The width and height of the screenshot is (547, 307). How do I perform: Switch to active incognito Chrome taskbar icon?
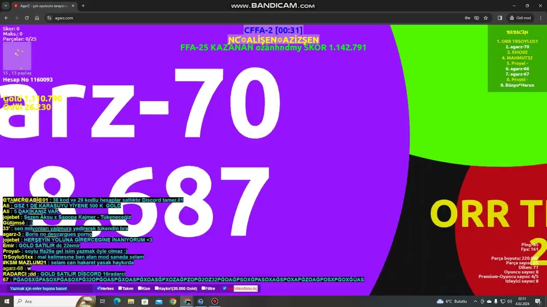tap(187, 301)
